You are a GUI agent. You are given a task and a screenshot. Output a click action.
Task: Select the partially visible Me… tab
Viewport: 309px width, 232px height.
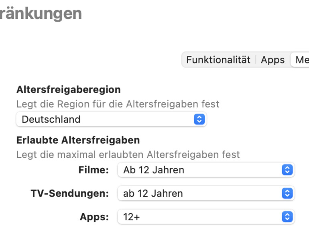click(302, 60)
